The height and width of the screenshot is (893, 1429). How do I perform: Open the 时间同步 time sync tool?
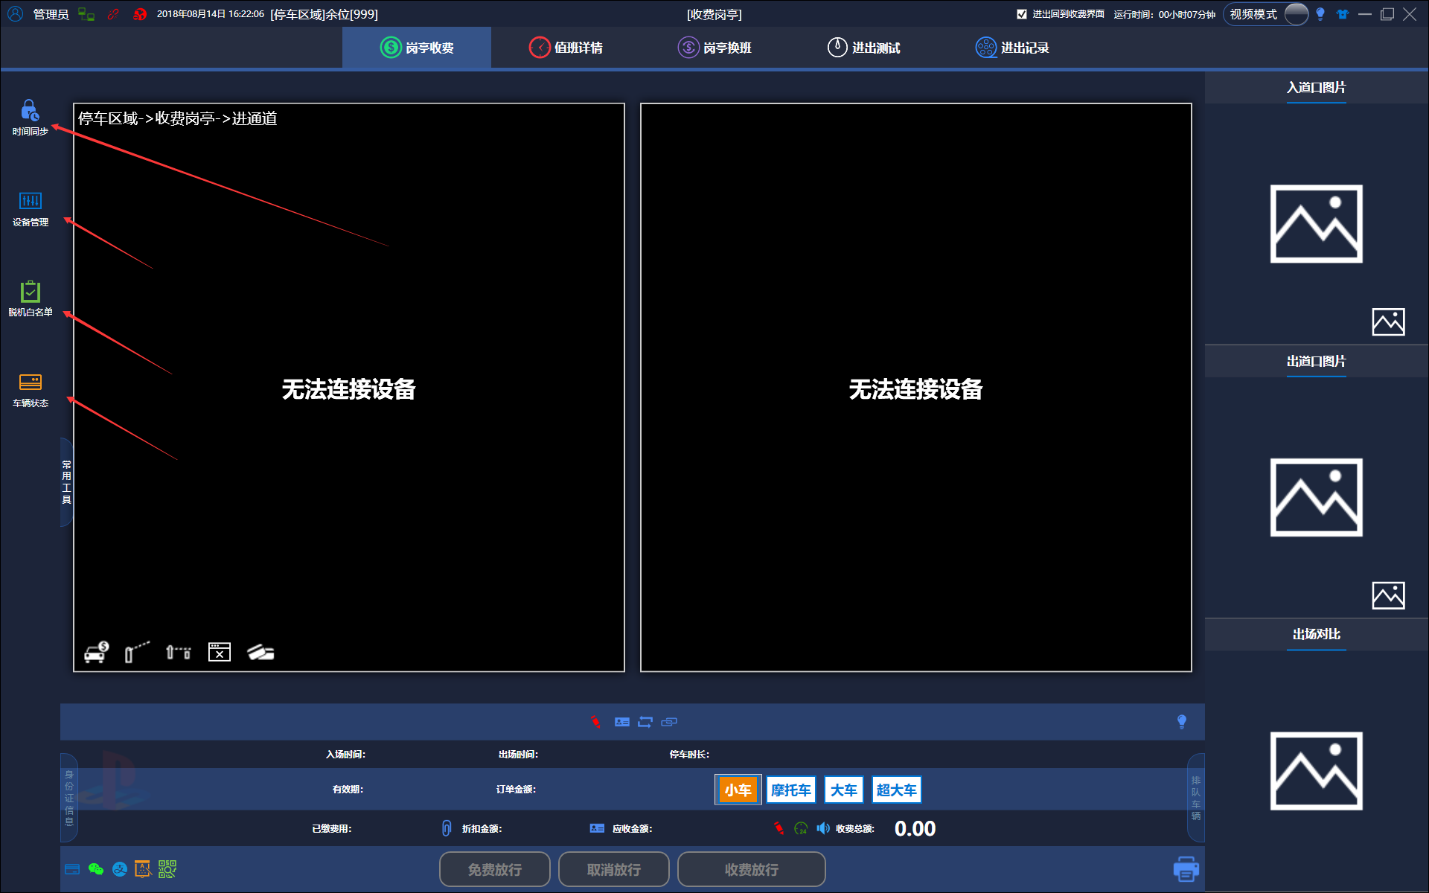coord(30,118)
